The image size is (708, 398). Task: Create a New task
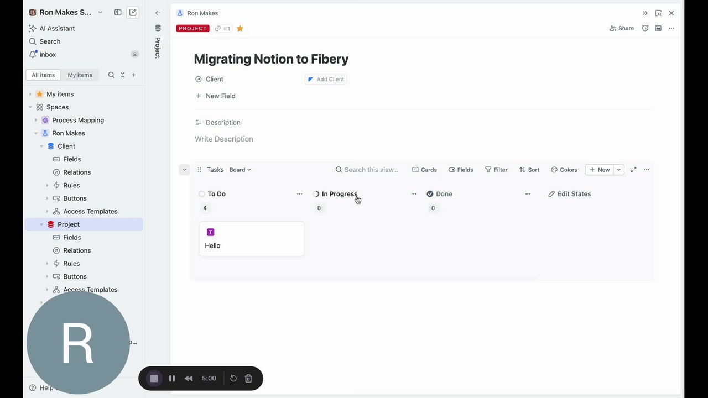600,170
